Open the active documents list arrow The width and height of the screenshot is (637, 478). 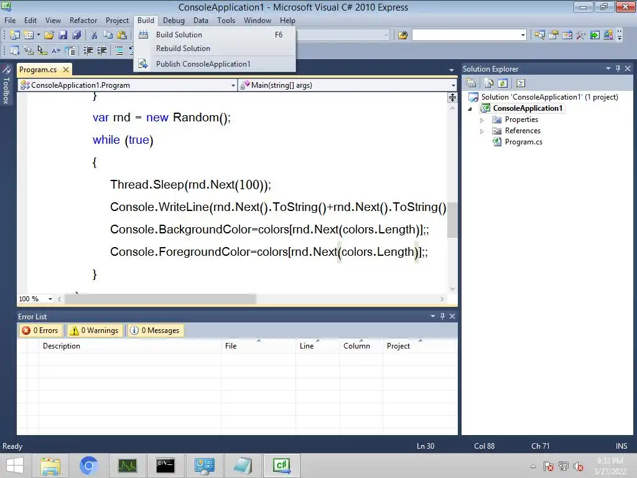point(452,70)
